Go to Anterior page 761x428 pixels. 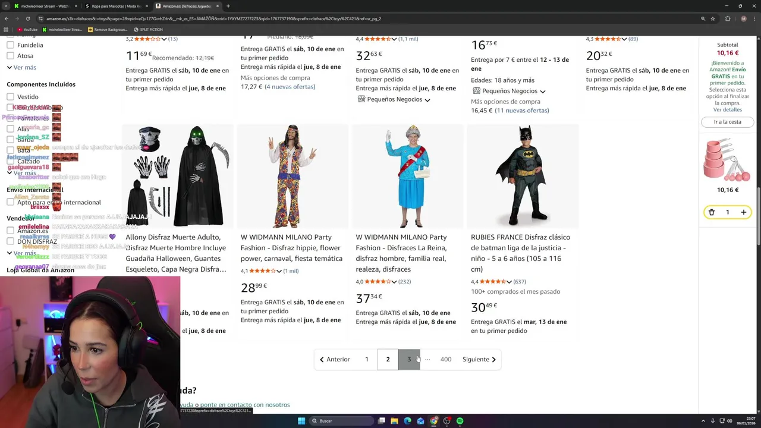pyautogui.click(x=335, y=359)
